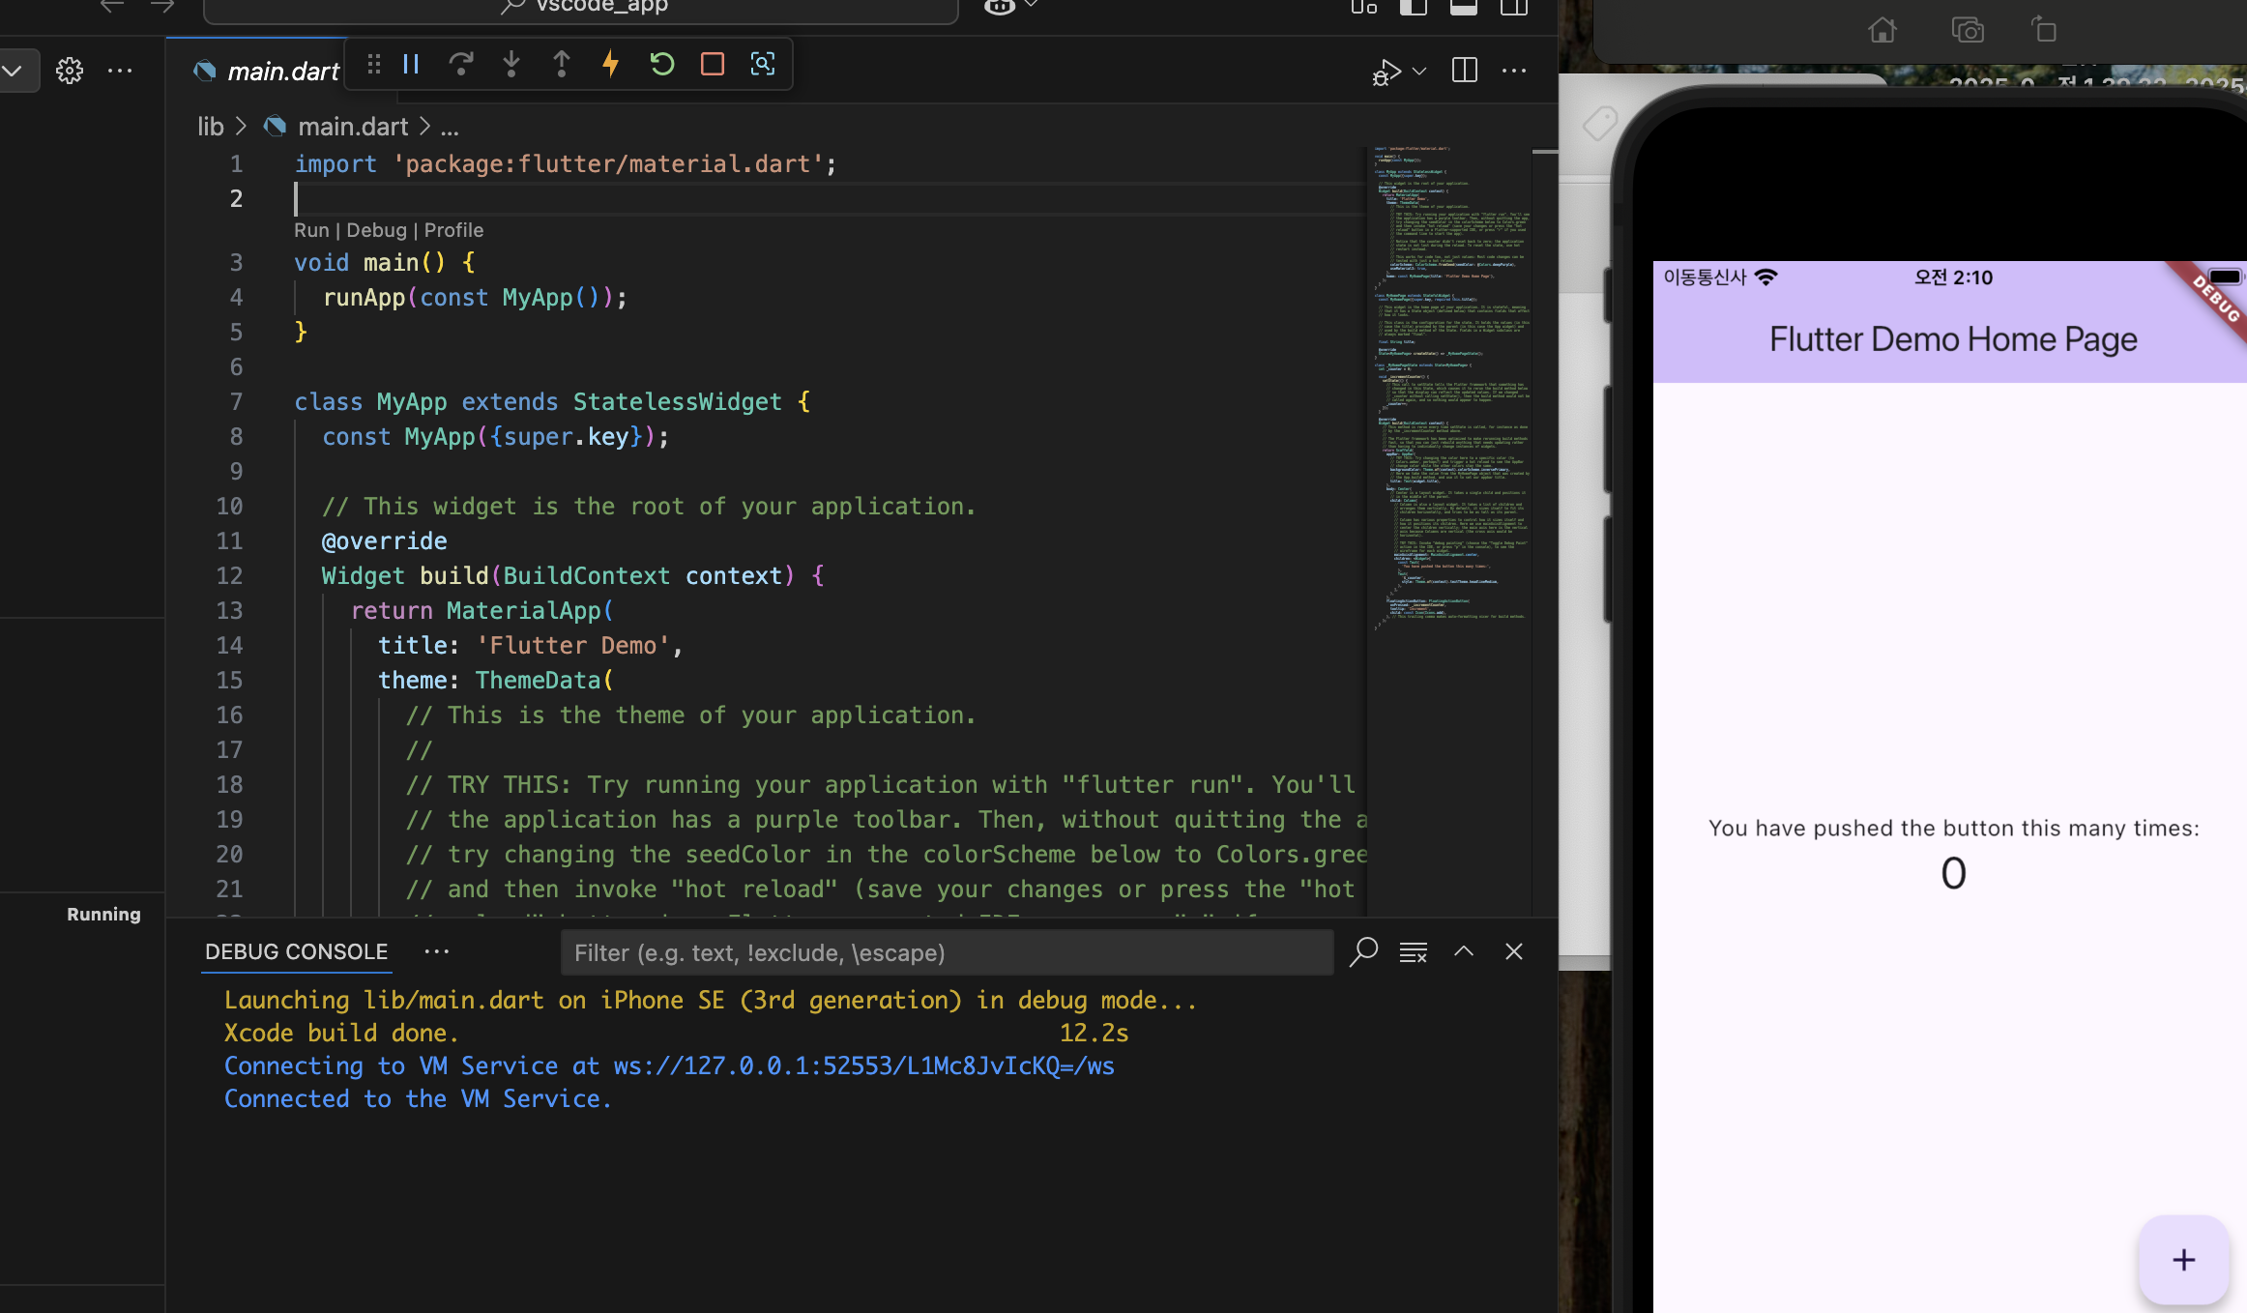Click the run and debug bug-play icon
The width and height of the screenshot is (2247, 1313).
tap(1386, 72)
